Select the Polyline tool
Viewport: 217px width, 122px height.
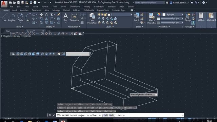[x=12, y=17]
